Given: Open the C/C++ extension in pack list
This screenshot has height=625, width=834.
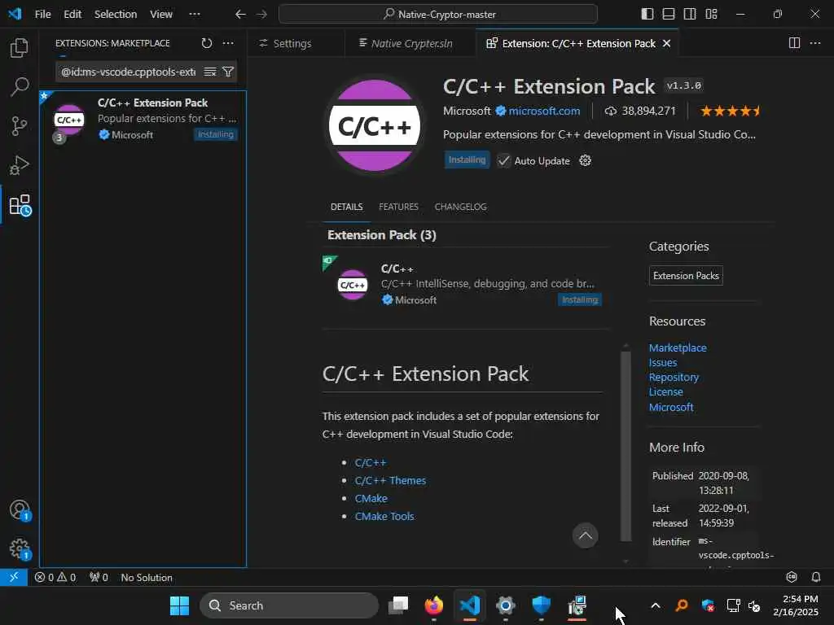Looking at the screenshot, I should 466,284.
